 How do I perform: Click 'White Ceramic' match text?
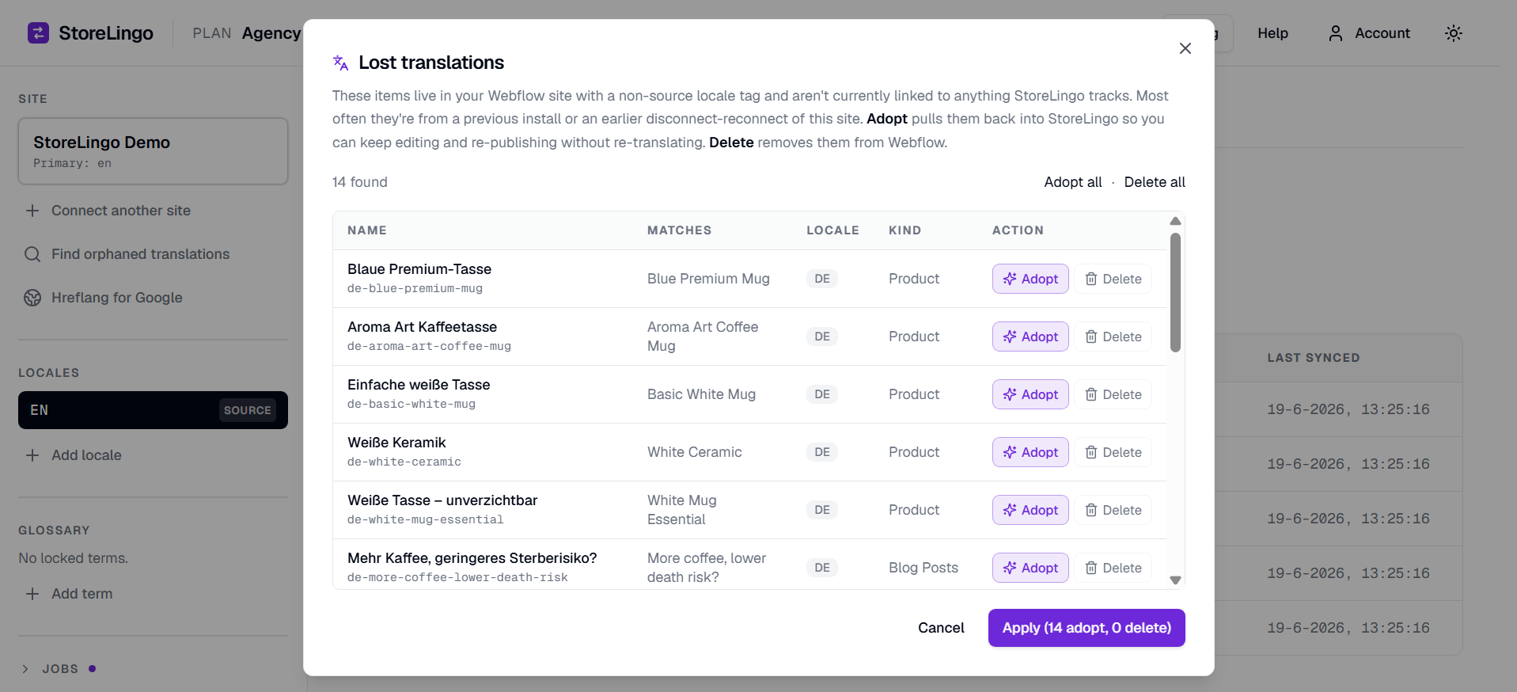694,452
